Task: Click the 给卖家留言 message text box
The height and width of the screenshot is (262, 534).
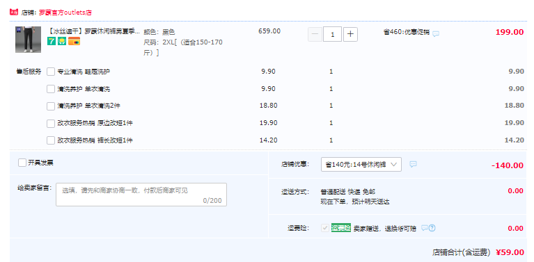Action: pyautogui.click(x=141, y=195)
